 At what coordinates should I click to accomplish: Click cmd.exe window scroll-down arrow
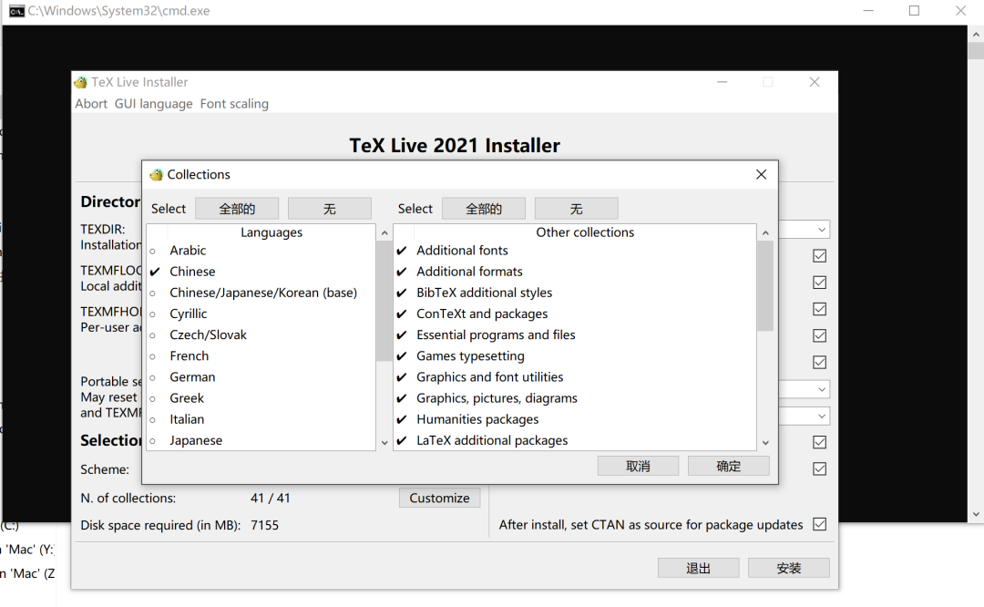click(976, 514)
